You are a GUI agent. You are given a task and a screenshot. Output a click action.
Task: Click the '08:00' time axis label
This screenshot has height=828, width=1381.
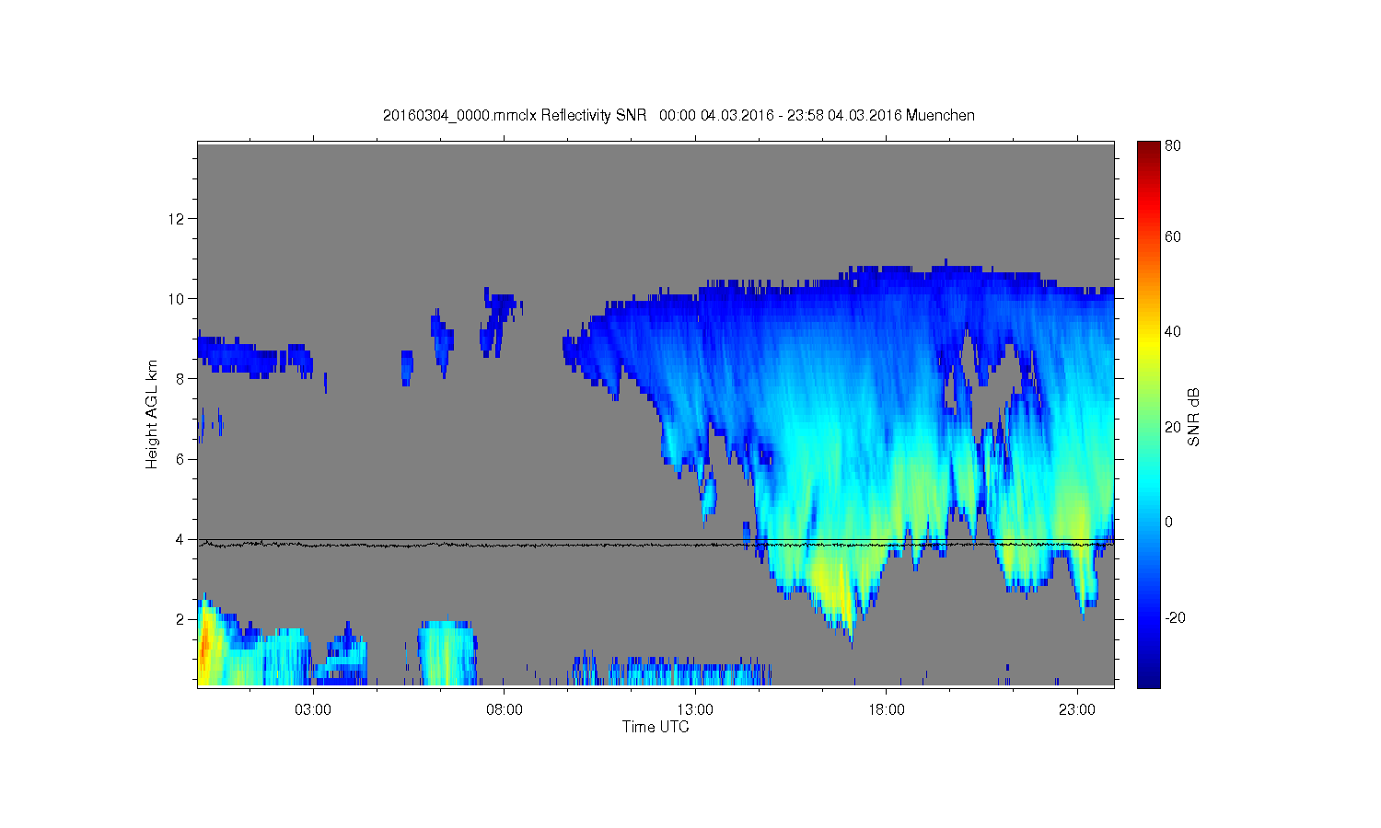pyautogui.click(x=505, y=710)
